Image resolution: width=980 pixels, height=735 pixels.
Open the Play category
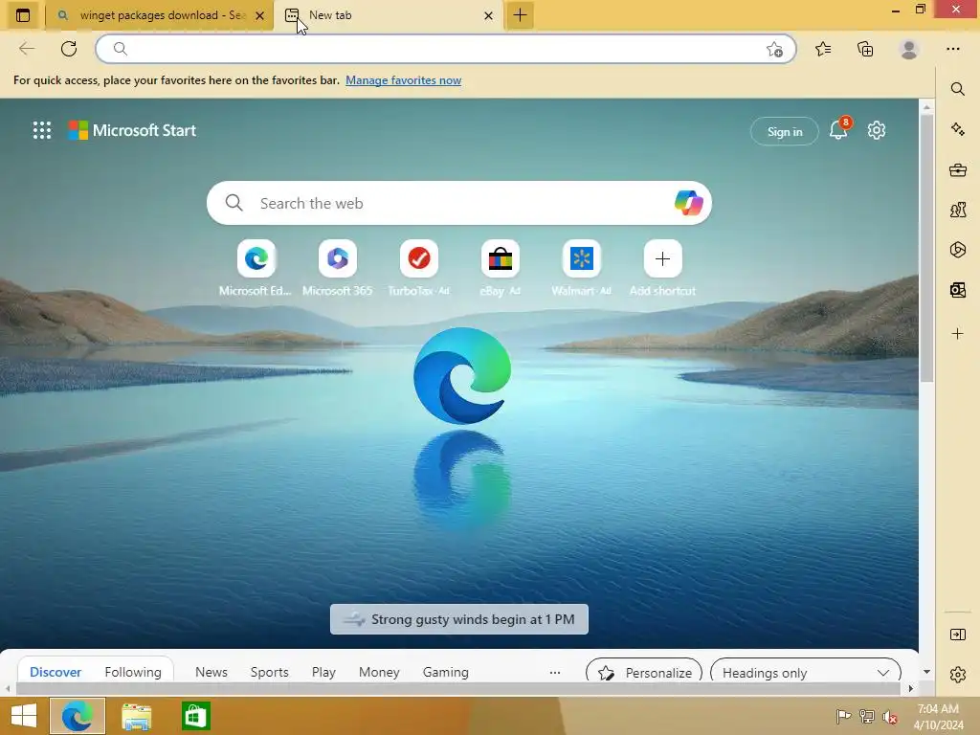coord(323,672)
